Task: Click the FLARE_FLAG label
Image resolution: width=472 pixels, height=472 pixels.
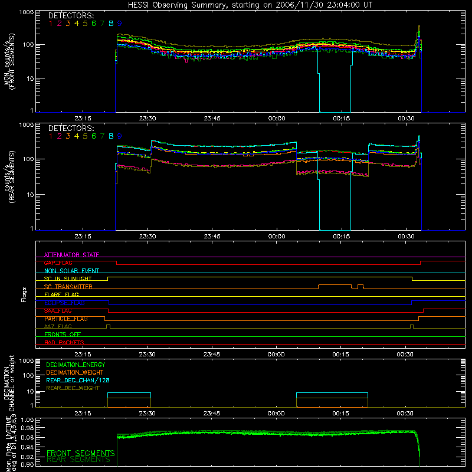Action: 61,294
